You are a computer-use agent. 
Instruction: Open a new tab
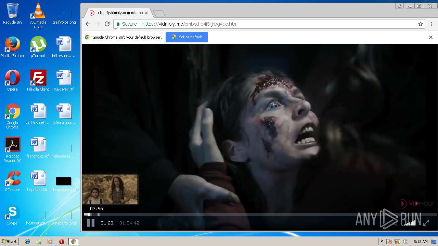click(159, 13)
